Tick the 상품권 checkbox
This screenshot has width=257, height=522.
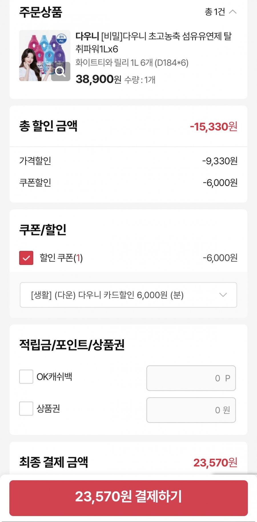coord(26,409)
